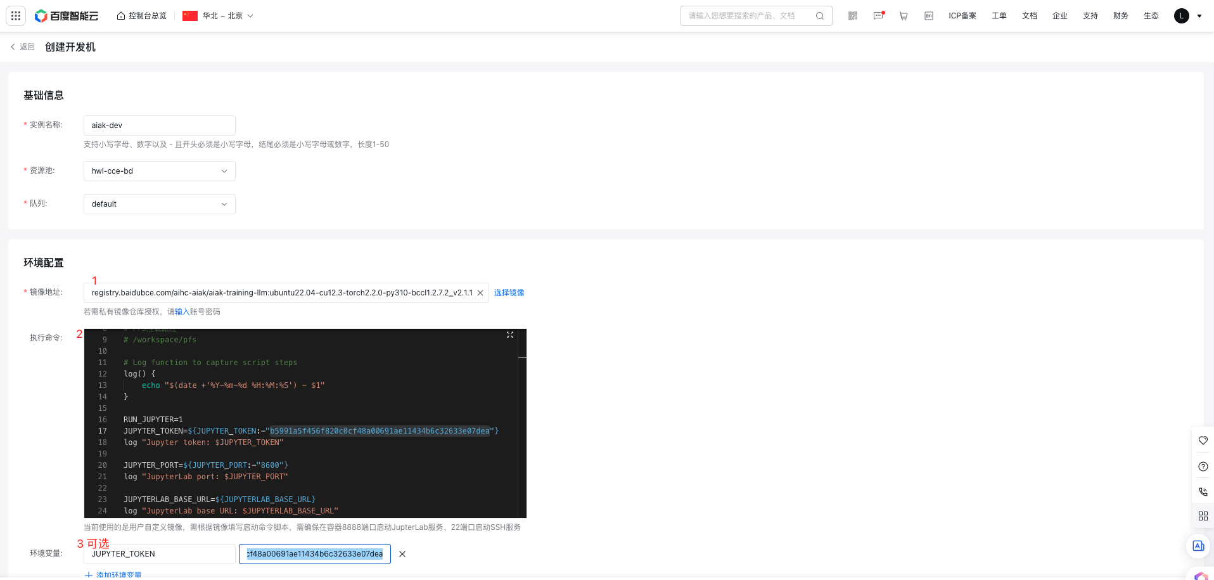Screen dimensions: 1214x580
Task: Open the QR code icon
Action: point(853,16)
